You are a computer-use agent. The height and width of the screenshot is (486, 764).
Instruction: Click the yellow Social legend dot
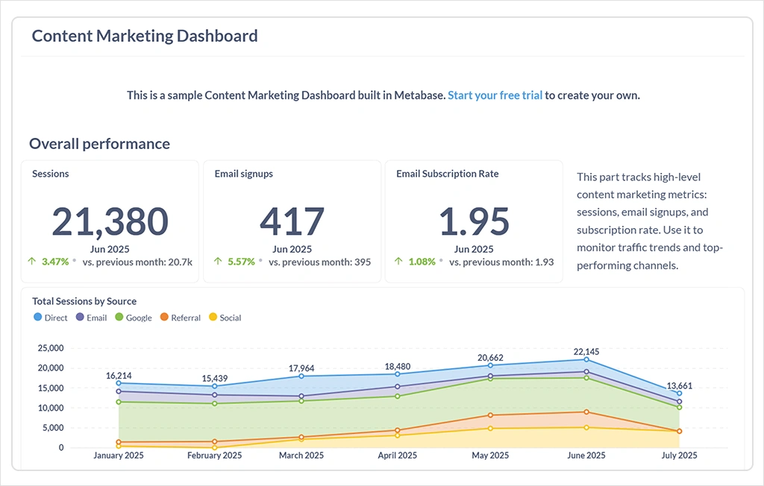point(213,318)
